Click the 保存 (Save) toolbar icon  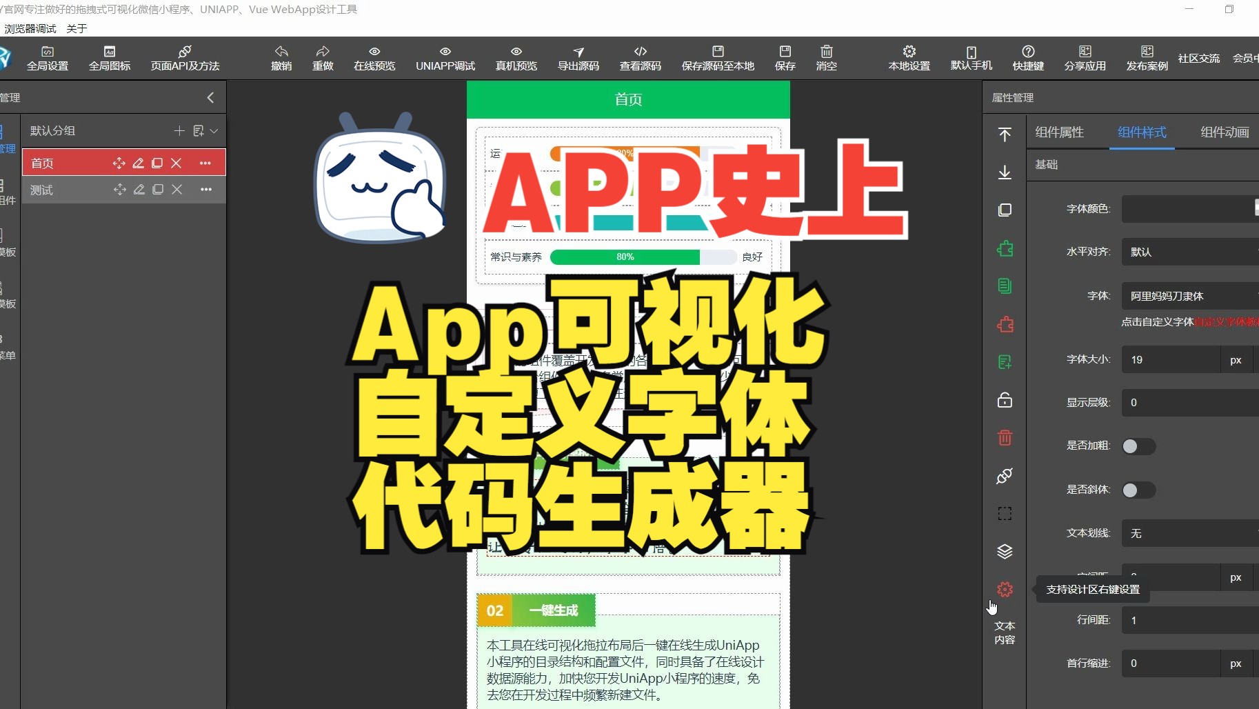[785, 58]
